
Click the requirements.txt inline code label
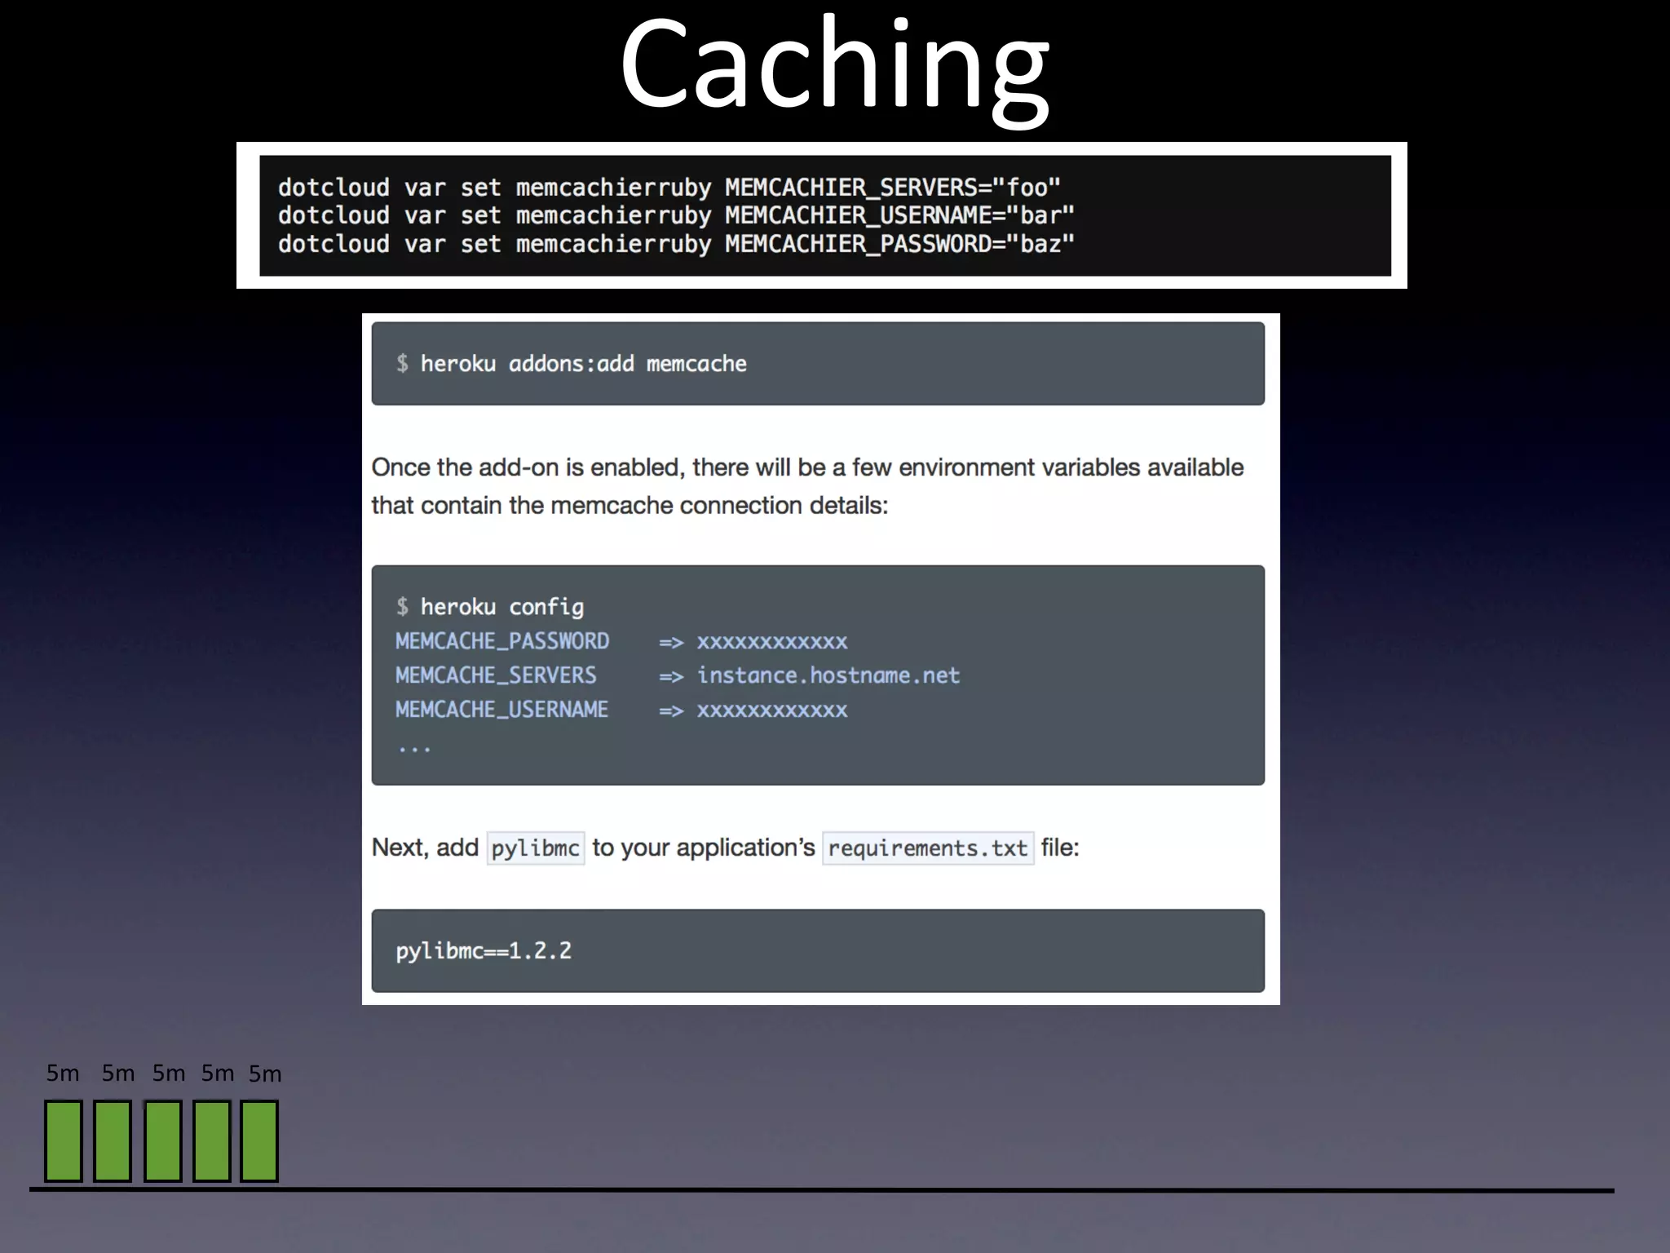[927, 848]
